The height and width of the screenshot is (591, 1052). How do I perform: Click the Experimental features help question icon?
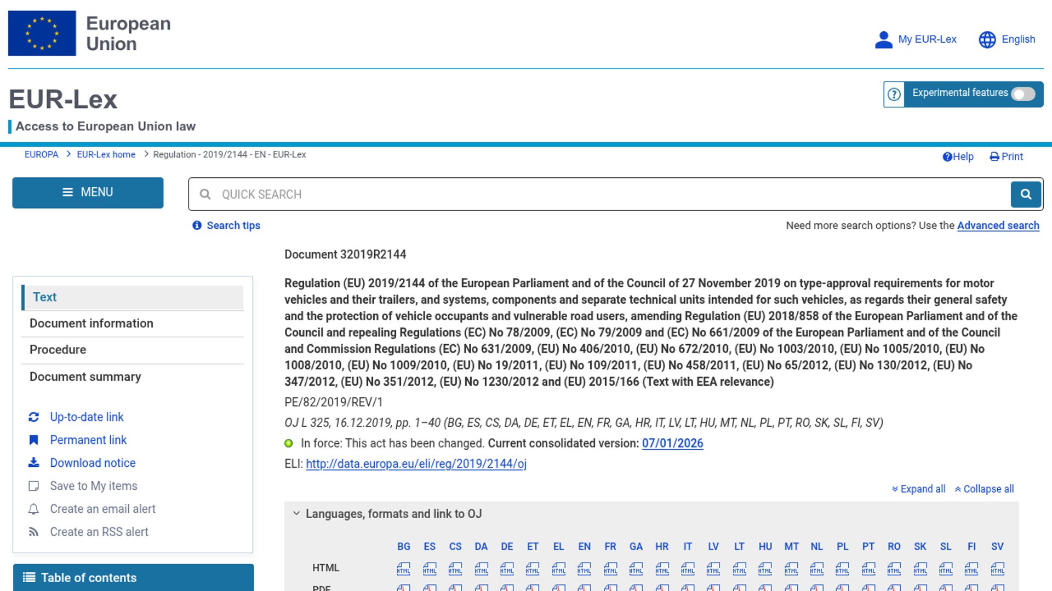[894, 94]
